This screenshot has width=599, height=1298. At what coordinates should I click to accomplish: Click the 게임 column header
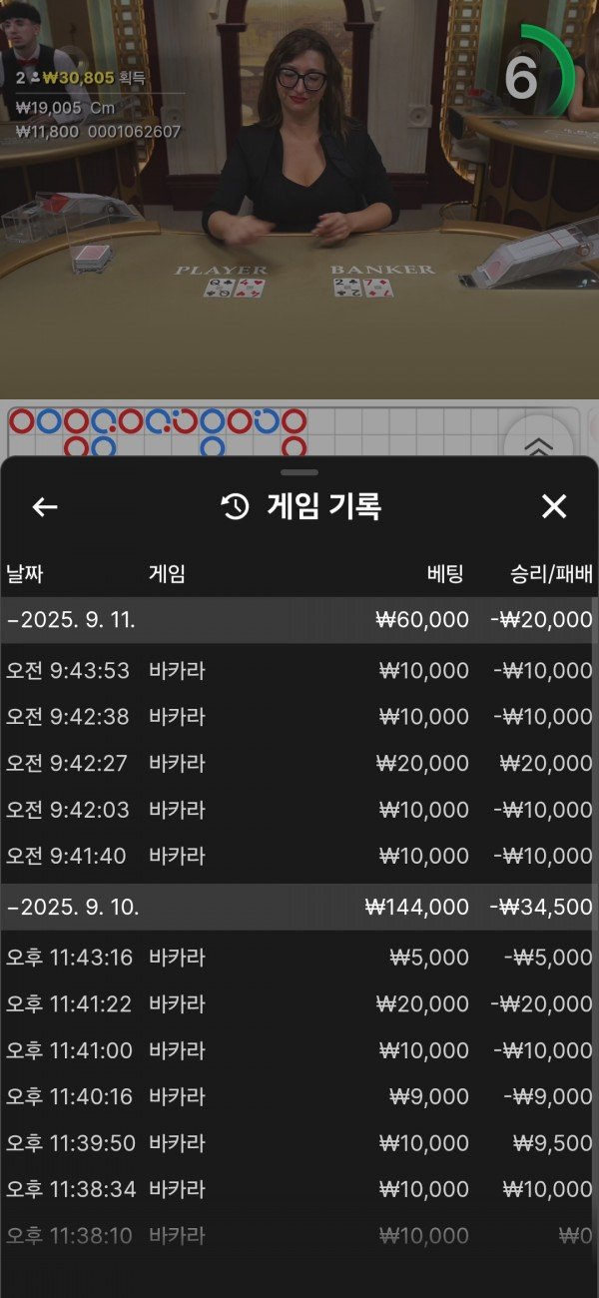167,574
